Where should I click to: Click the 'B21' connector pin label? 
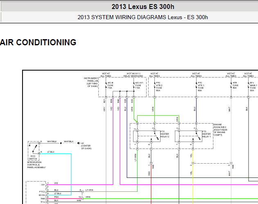click(x=104, y=101)
